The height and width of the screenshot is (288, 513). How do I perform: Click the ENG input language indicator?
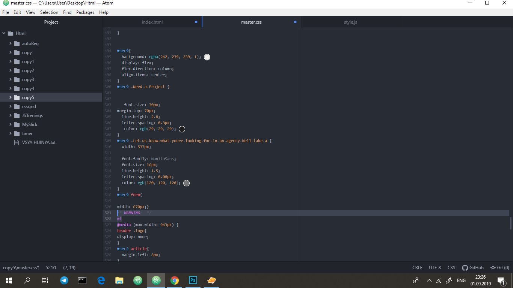(x=461, y=280)
